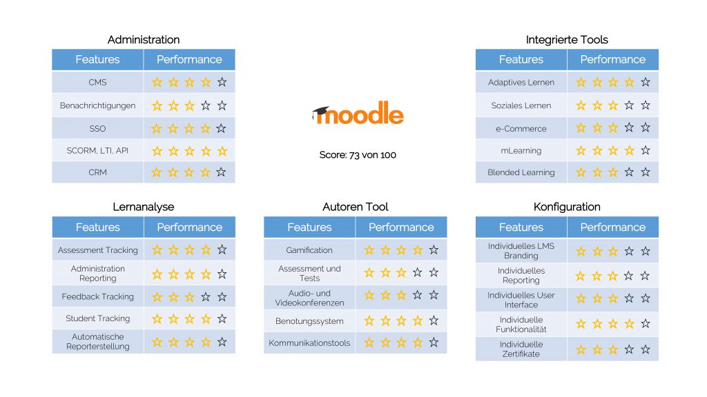Click the Moodle logo
707x397 pixels.
[358, 114]
